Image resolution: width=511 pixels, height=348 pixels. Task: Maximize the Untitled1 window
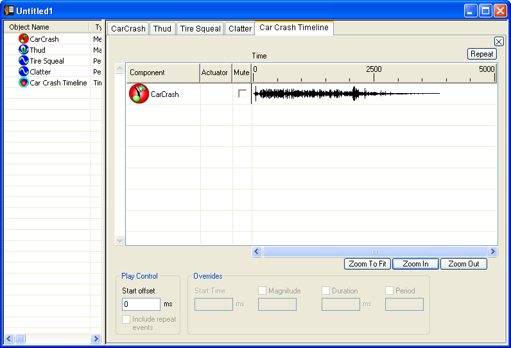[x=485, y=11]
